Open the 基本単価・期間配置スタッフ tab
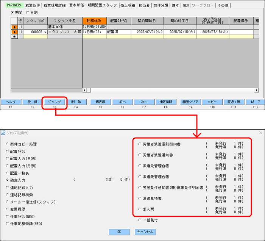Viewport: 265px width, 241px height. (93, 5)
